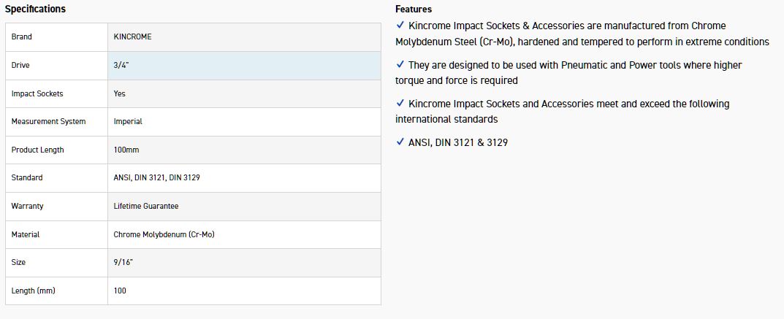Click the Measurement System row label
The image size is (784, 319).
[x=48, y=121]
